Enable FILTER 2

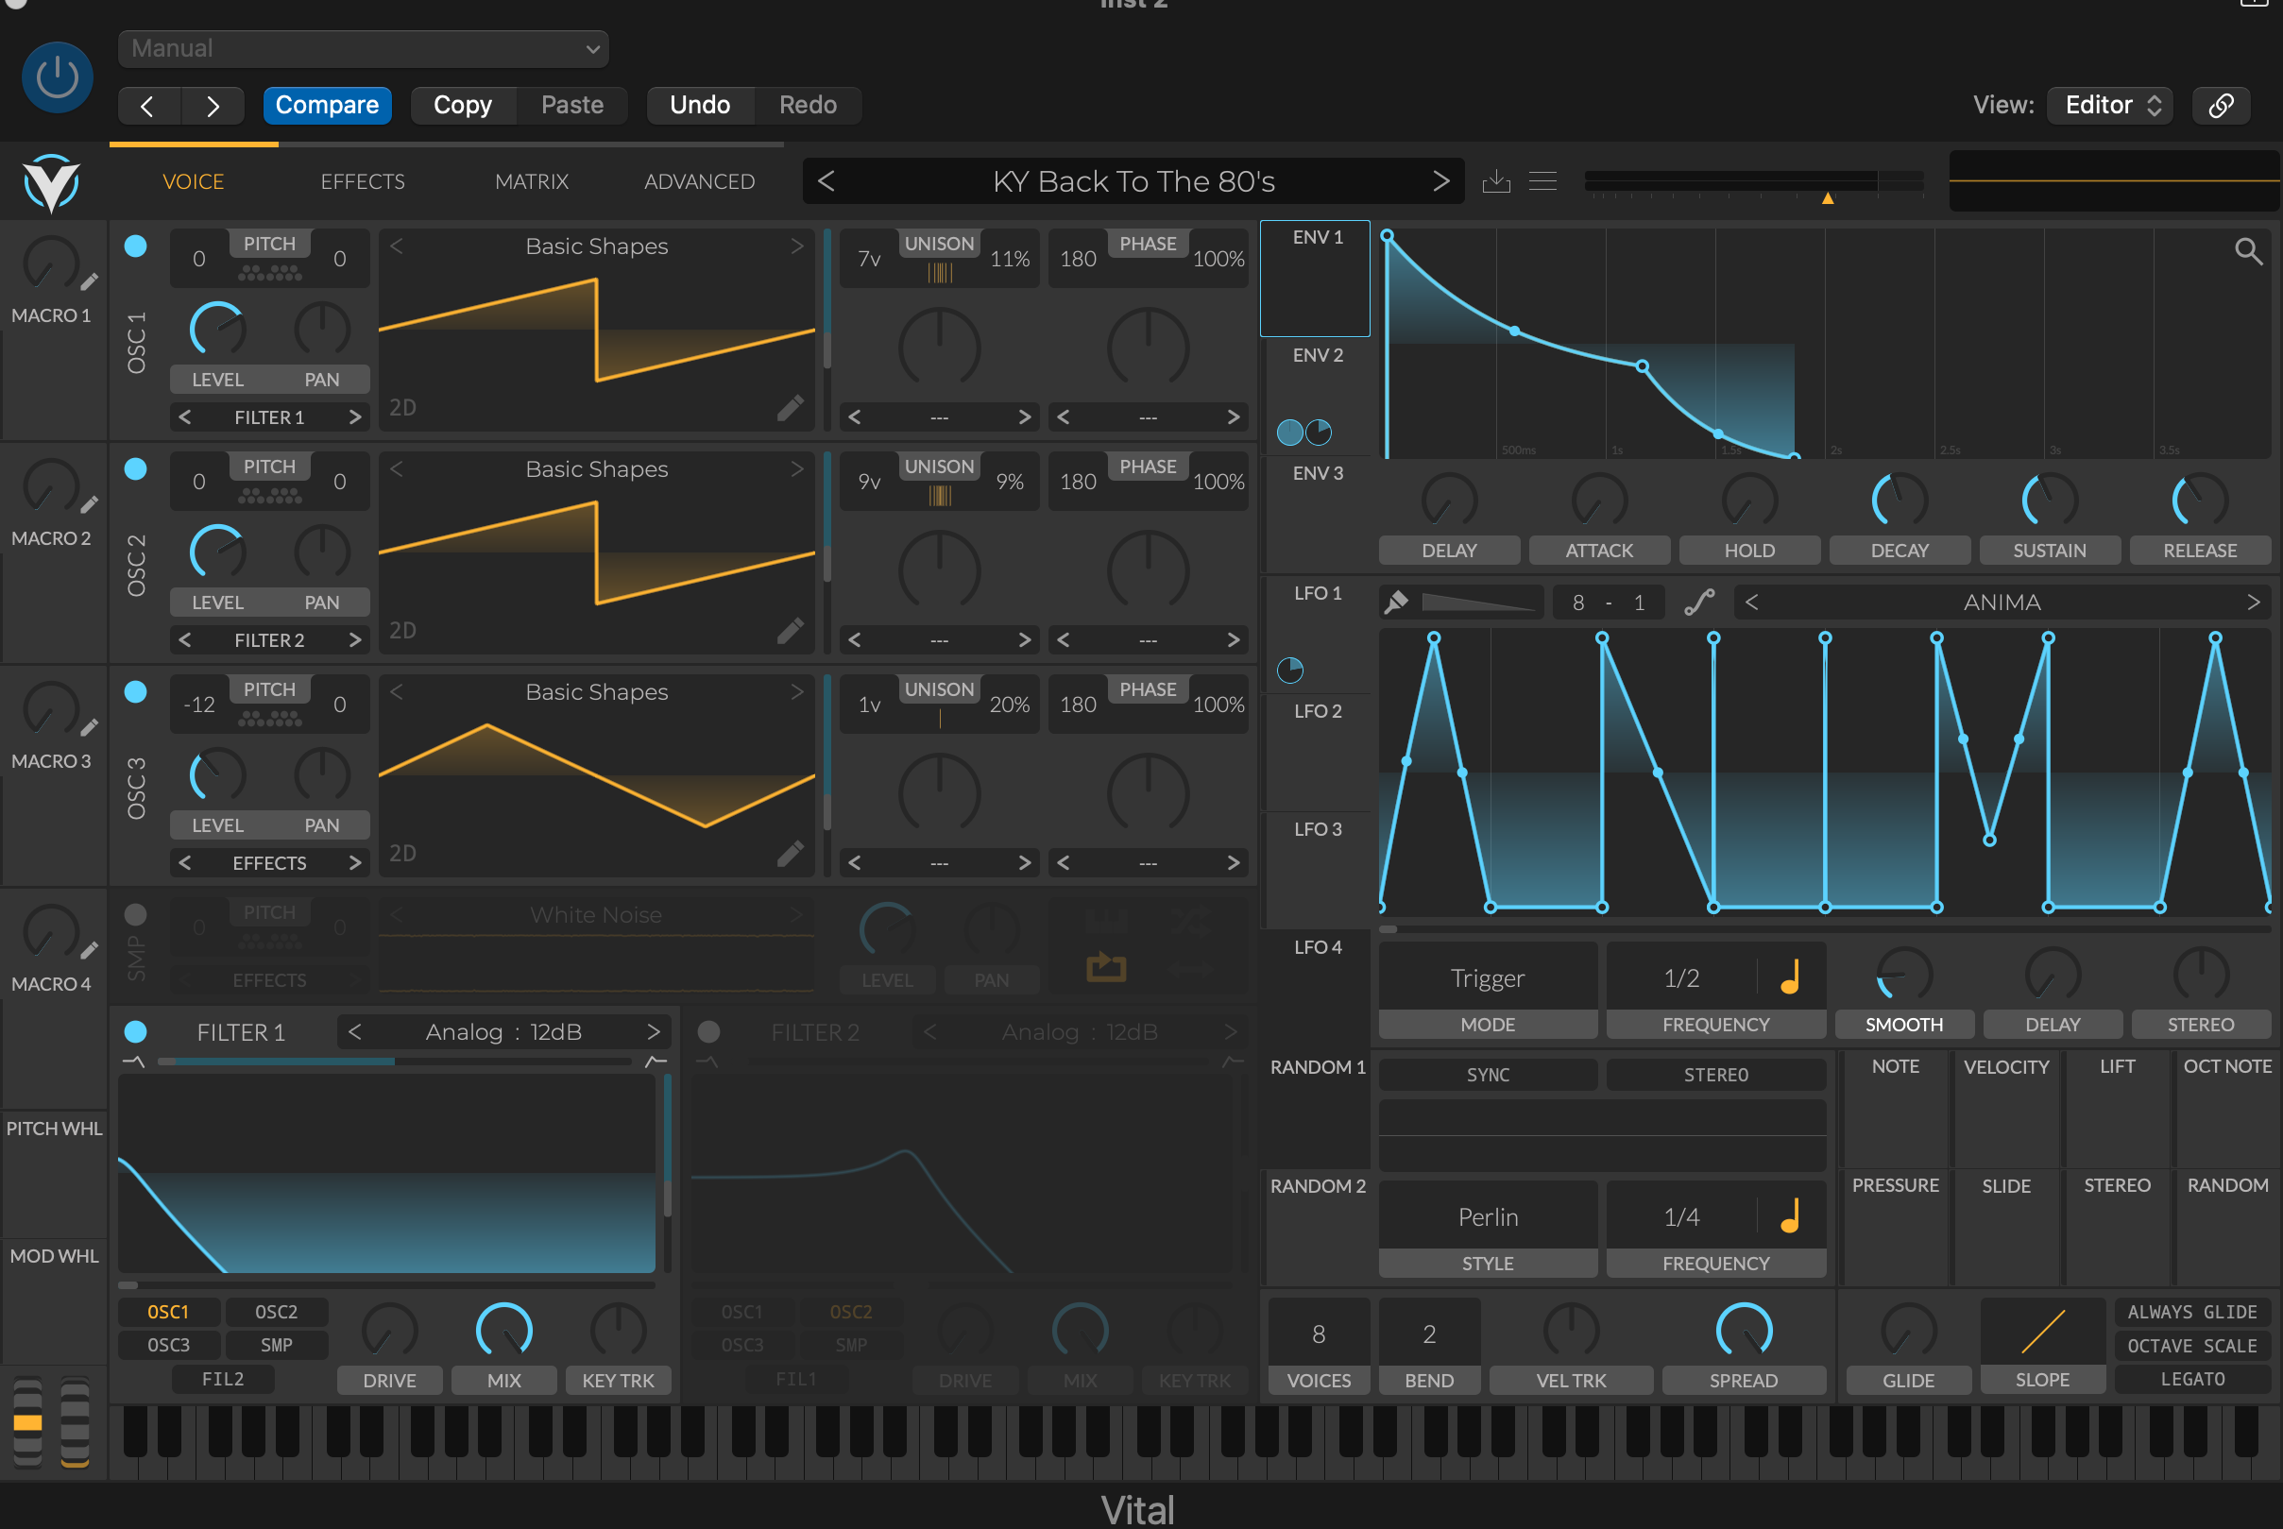(x=709, y=1031)
